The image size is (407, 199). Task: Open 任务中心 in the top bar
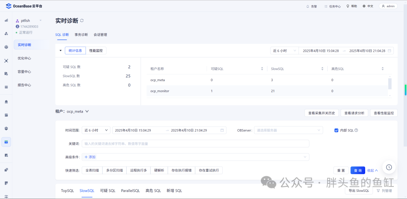point(332,6)
